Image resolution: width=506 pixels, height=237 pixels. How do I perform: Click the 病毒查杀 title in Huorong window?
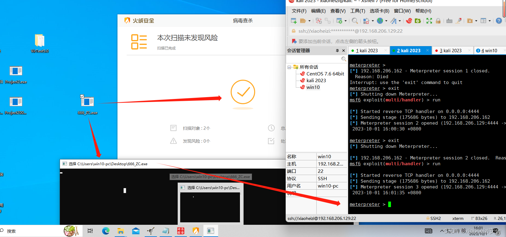point(243,21)
